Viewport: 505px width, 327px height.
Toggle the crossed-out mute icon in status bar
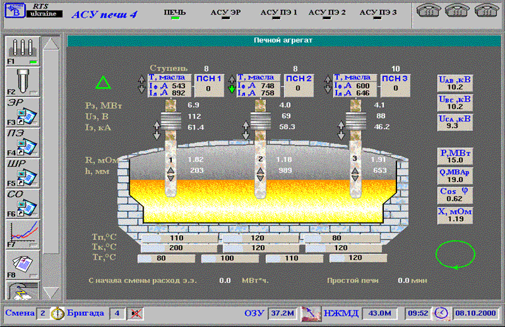[x=136, y=313]
